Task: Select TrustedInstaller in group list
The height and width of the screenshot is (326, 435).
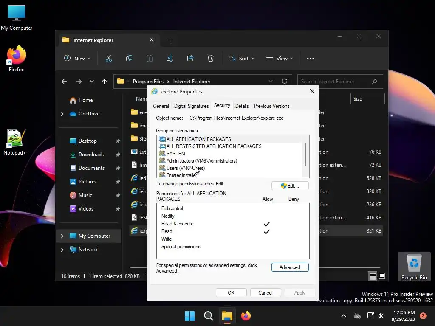Action: point(229,175)
